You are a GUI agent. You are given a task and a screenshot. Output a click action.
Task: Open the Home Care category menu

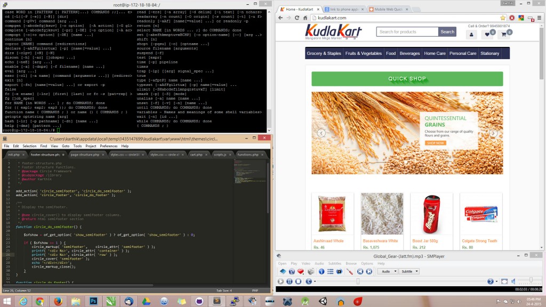(435, 53)
